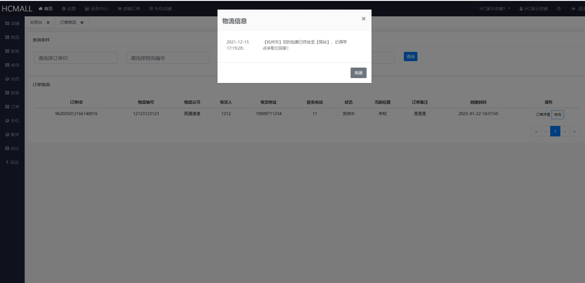Click the 退出 logout link
Screen dimensions: 585x283
tap(578, 9)
